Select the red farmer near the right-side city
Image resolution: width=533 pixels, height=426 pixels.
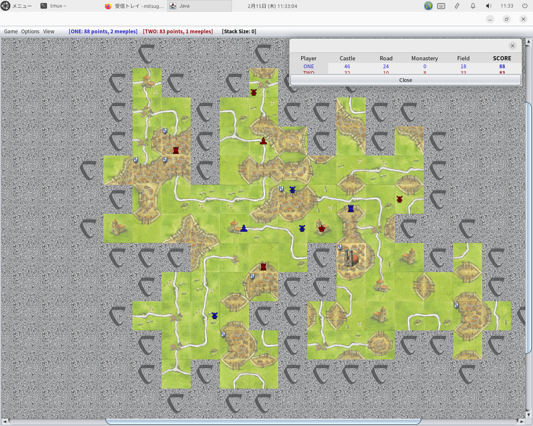click(399, 199)
